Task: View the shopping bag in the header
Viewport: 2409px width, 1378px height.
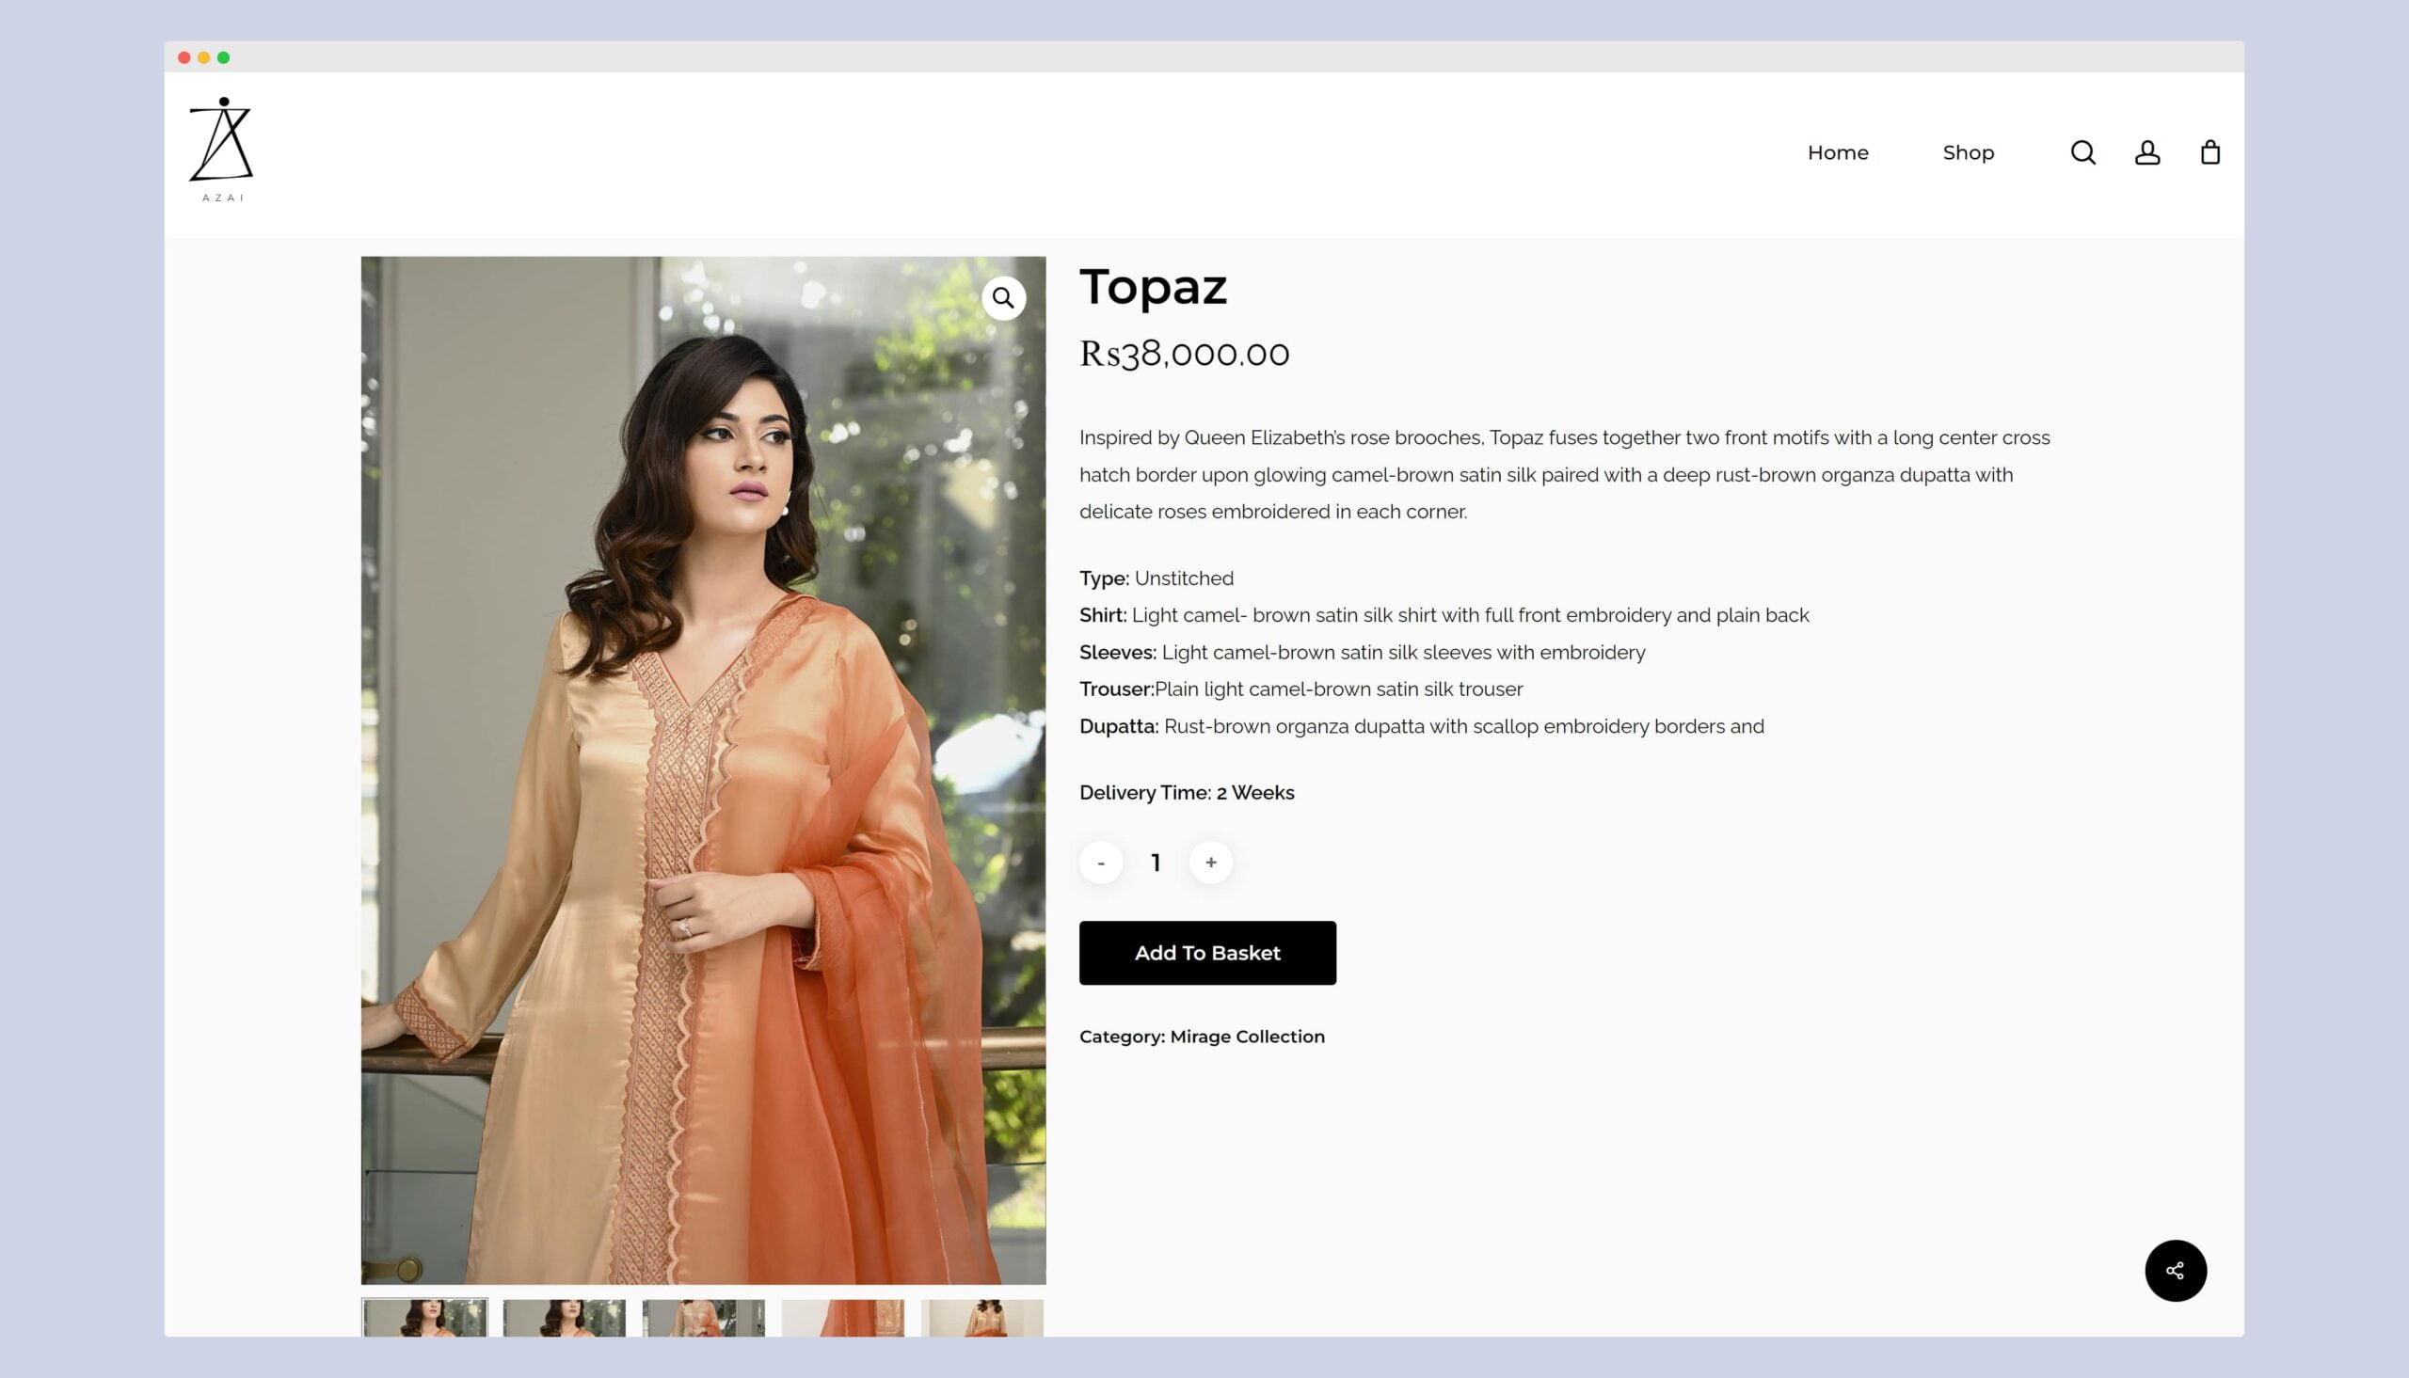Action: pos(2211,152)
